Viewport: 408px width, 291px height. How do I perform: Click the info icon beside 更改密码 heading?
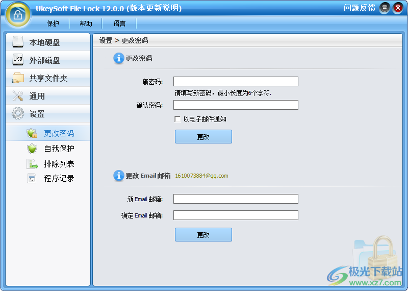point(119,58)
